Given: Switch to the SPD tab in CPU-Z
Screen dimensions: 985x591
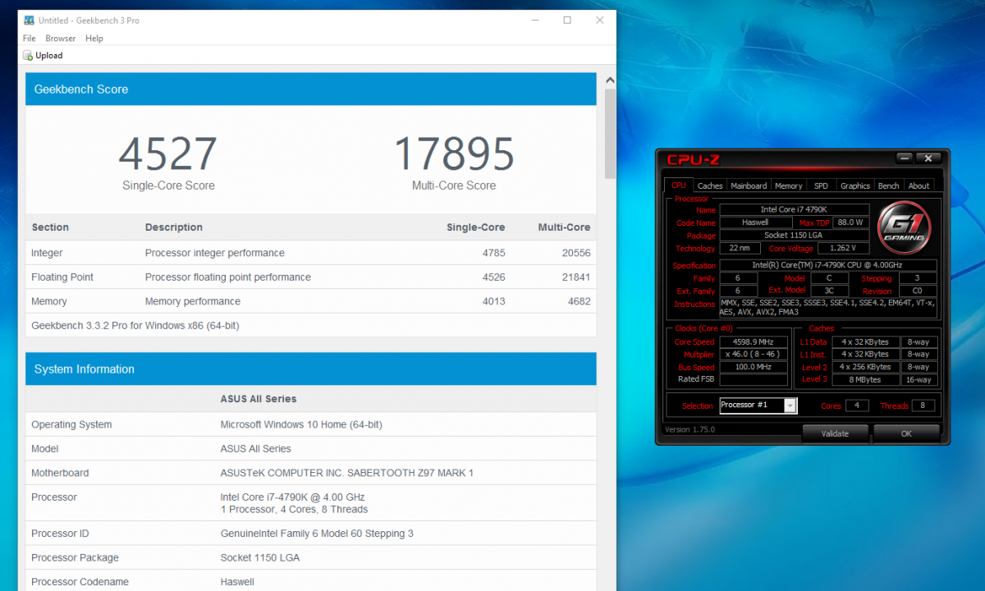Looking at the screenshot, I should [x=821, y=186].
